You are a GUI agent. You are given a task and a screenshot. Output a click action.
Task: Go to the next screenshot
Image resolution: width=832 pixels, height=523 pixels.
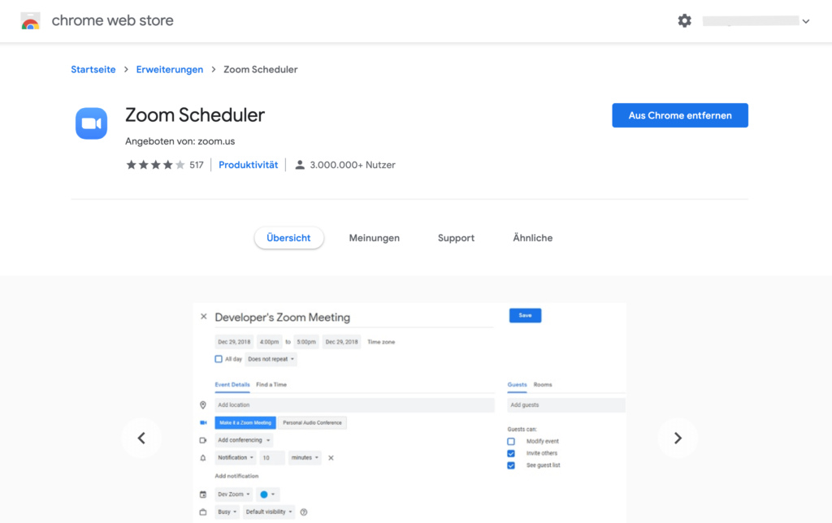pyautogui.click(x=678, y=438)
